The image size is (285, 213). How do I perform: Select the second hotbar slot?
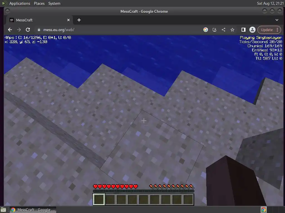110,199
